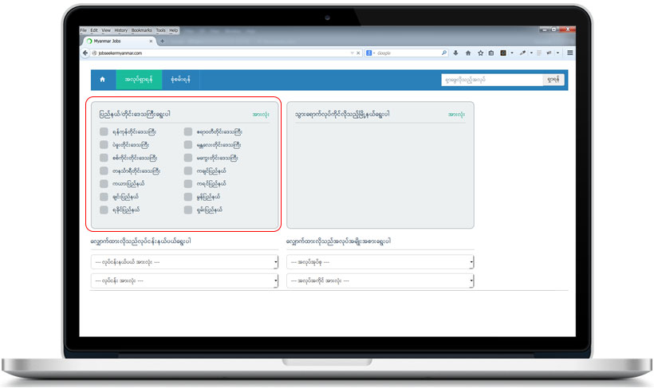Open the Tools menu

[x=160, y=30]
